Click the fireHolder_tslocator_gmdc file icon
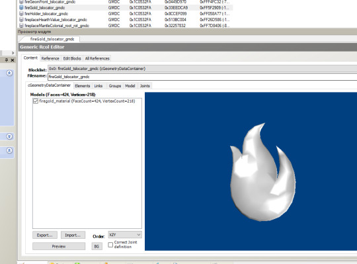This screenshot has width=357, height=264. (21, 14)
